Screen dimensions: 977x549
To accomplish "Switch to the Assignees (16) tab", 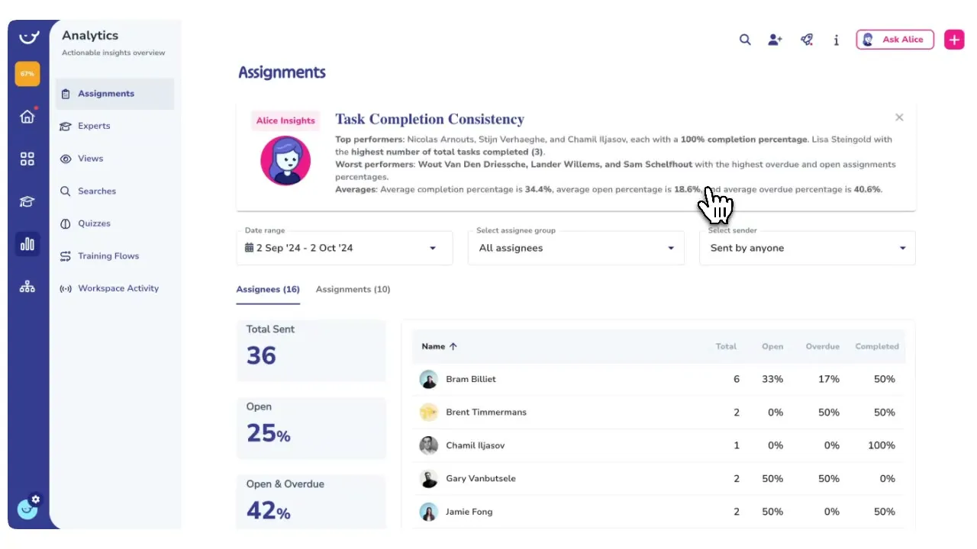I will coord(268,290).
